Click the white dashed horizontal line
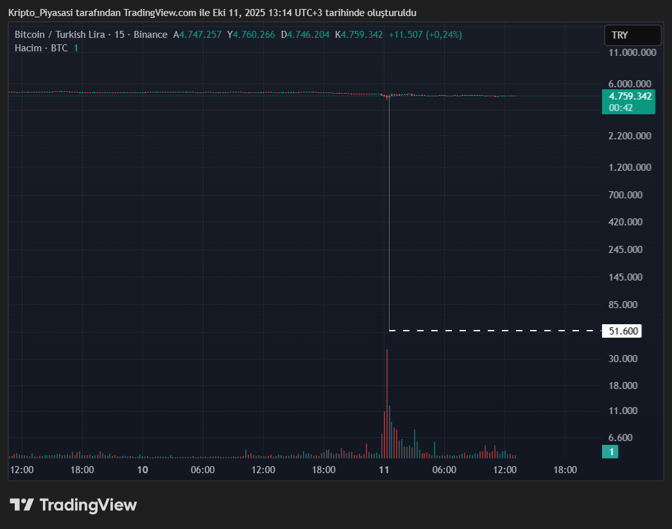Image resolution: width=672 pixels, height=529 pixels. click(x=494, y=331)
